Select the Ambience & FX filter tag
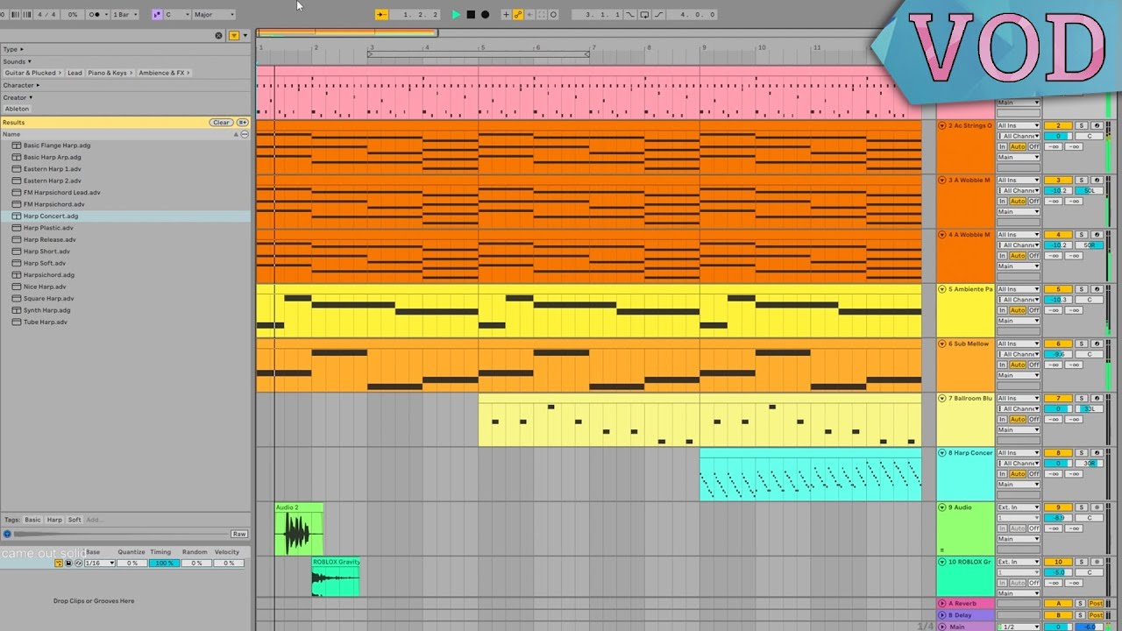Image resolution: width=1122 pixels, height=631 pixels. 163,73
